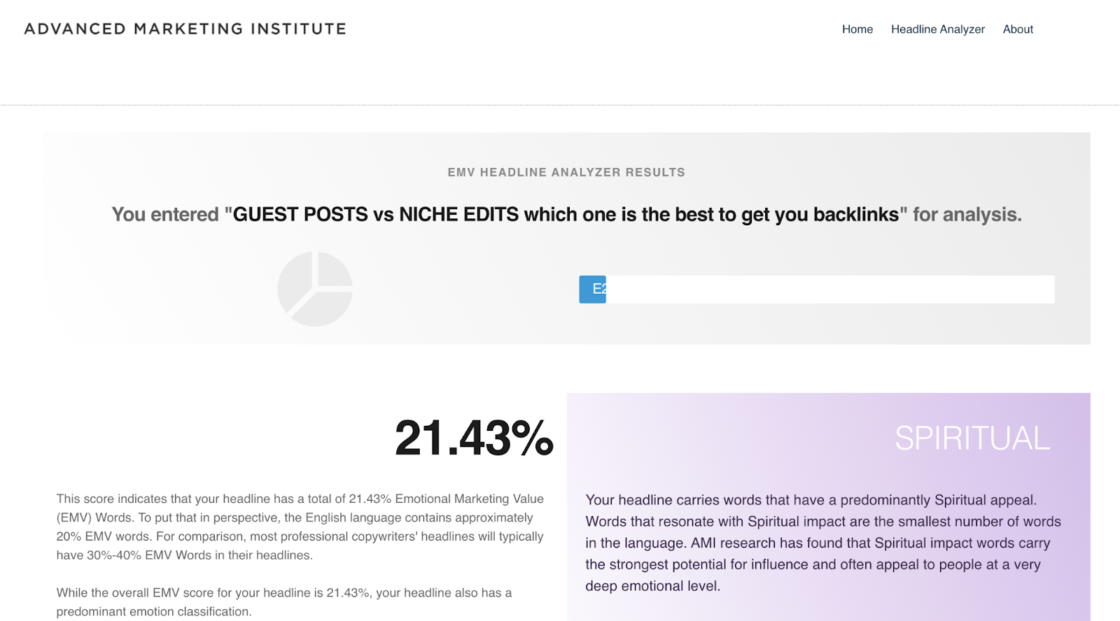Click the analyzed headline text in quotes

566,215
